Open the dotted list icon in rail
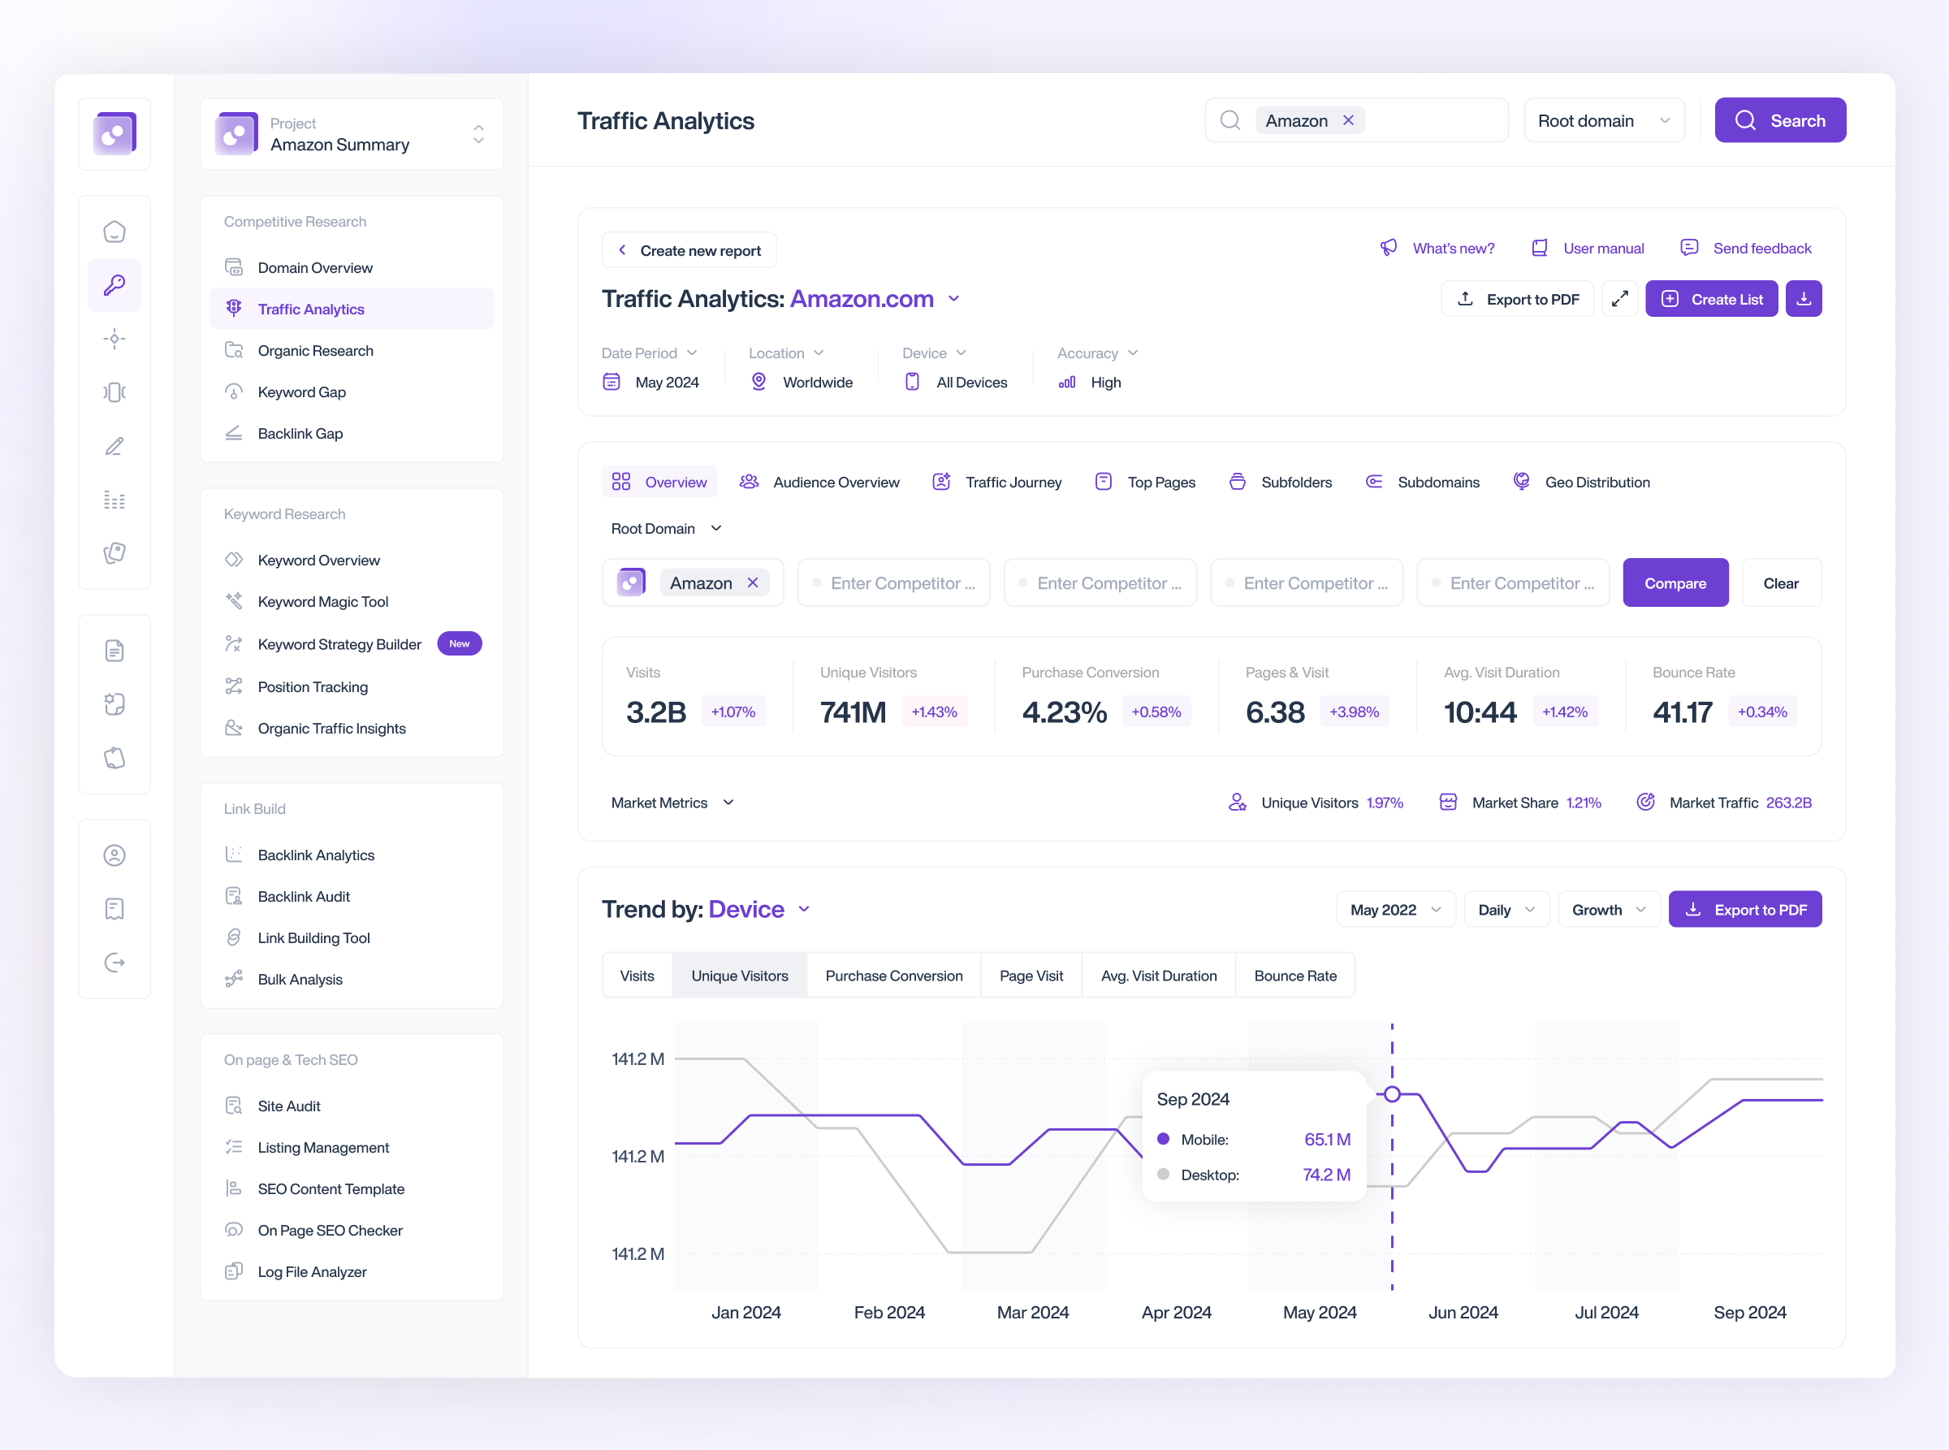Image resolution: width=1949 pixels, height=1450 pixels. [114, 500]
